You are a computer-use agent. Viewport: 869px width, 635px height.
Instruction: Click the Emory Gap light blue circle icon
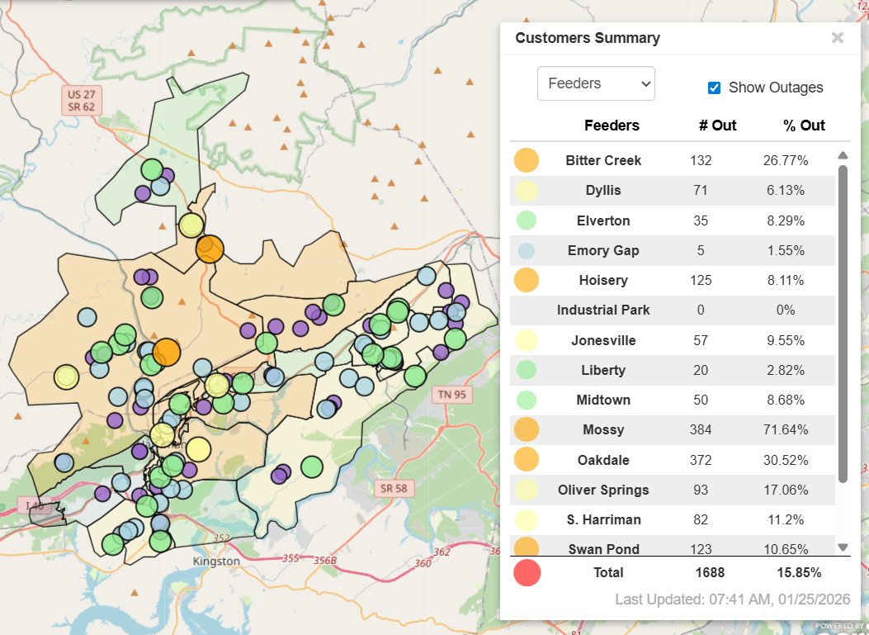(526, 250)
